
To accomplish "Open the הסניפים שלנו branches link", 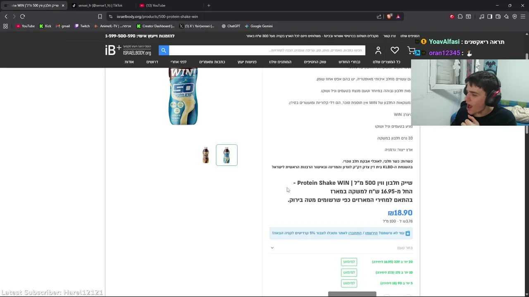I will coord(410,36).
